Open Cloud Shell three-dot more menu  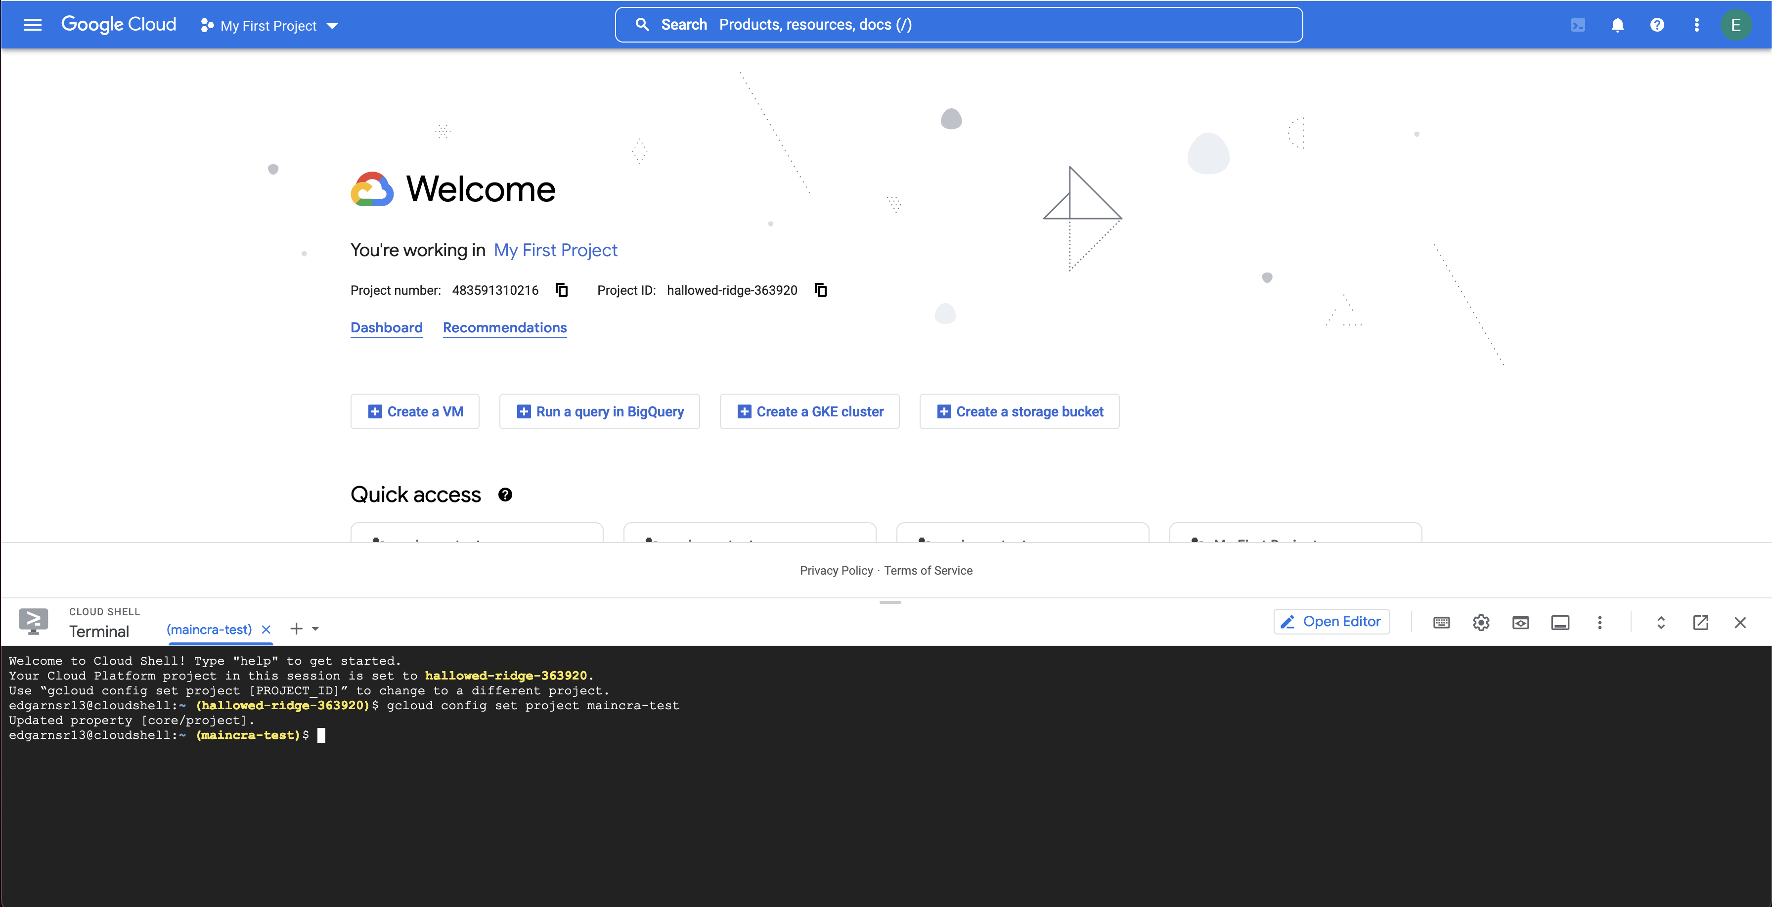1599,623
